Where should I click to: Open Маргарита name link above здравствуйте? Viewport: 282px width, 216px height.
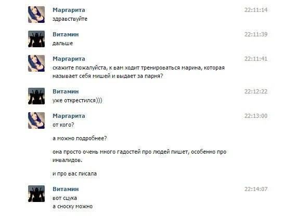[x=69, y=10]
